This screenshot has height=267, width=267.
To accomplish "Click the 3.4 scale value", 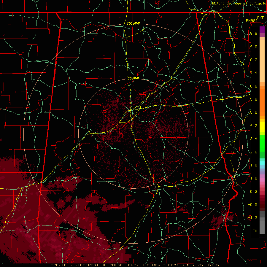I will (254, 139).
